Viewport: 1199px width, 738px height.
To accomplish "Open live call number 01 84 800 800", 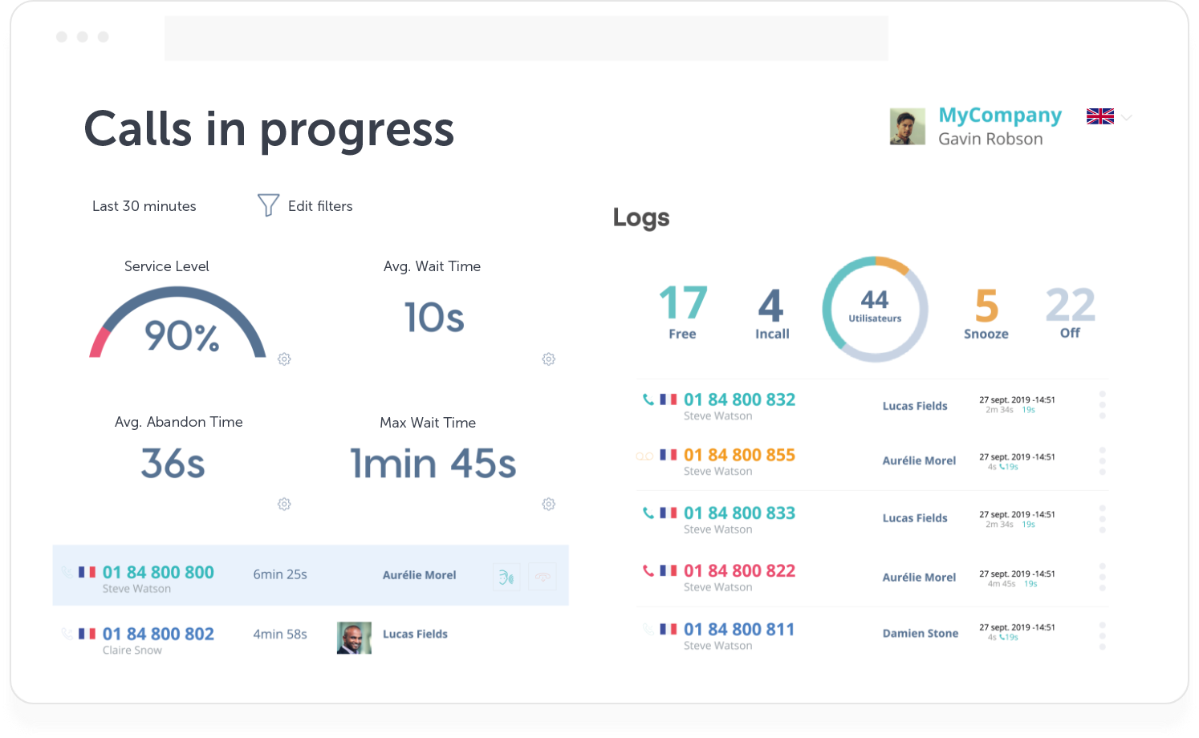I will (158, 573).
